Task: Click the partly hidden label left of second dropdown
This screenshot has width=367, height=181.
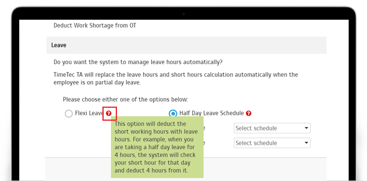Action: (205, 143)
